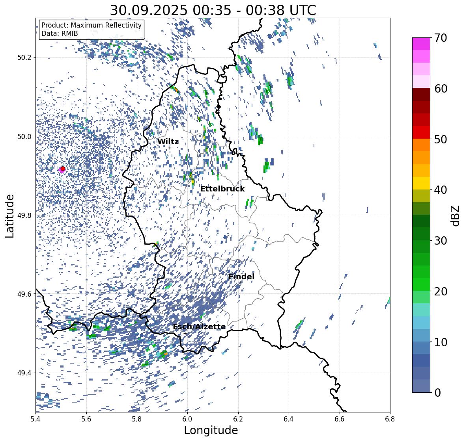465x440 pixels.
Task: Click the bright green 20 dBZ colorbar segment
Action: [421, 284]
